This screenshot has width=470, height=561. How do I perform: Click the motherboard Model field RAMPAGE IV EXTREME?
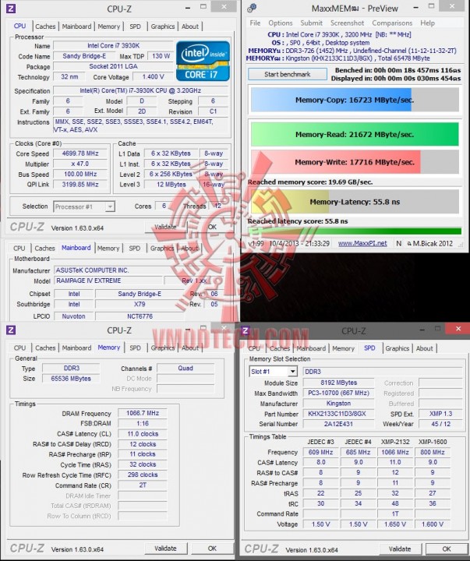108,280
